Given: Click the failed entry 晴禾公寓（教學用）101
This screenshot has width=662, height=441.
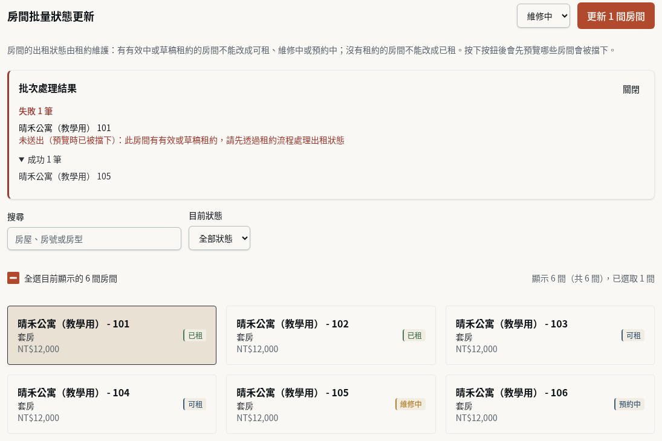Looking at the screenshot, I should (x=65, y=128).
